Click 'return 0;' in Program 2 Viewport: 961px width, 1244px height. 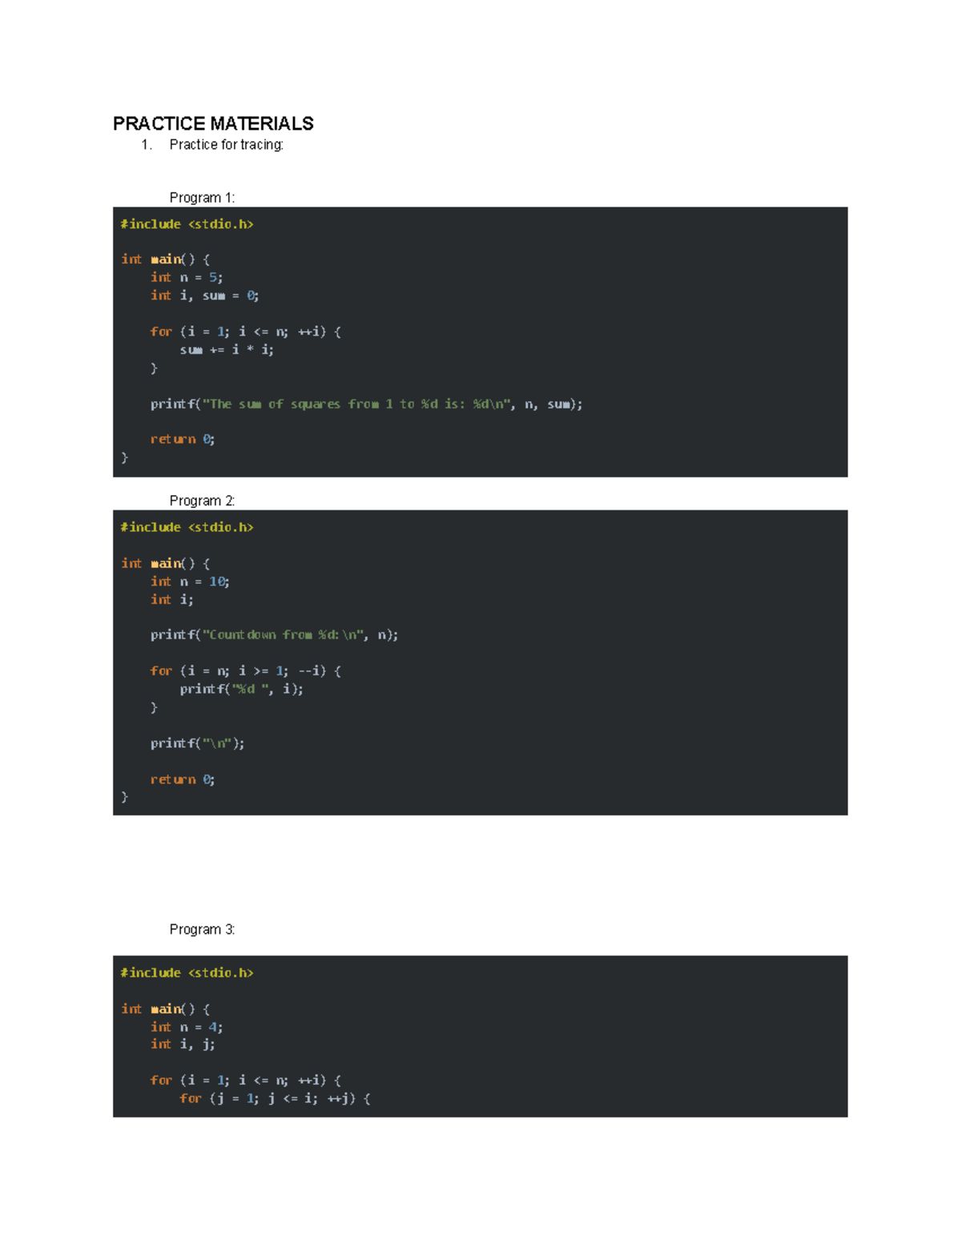click(x=183, y=779)
